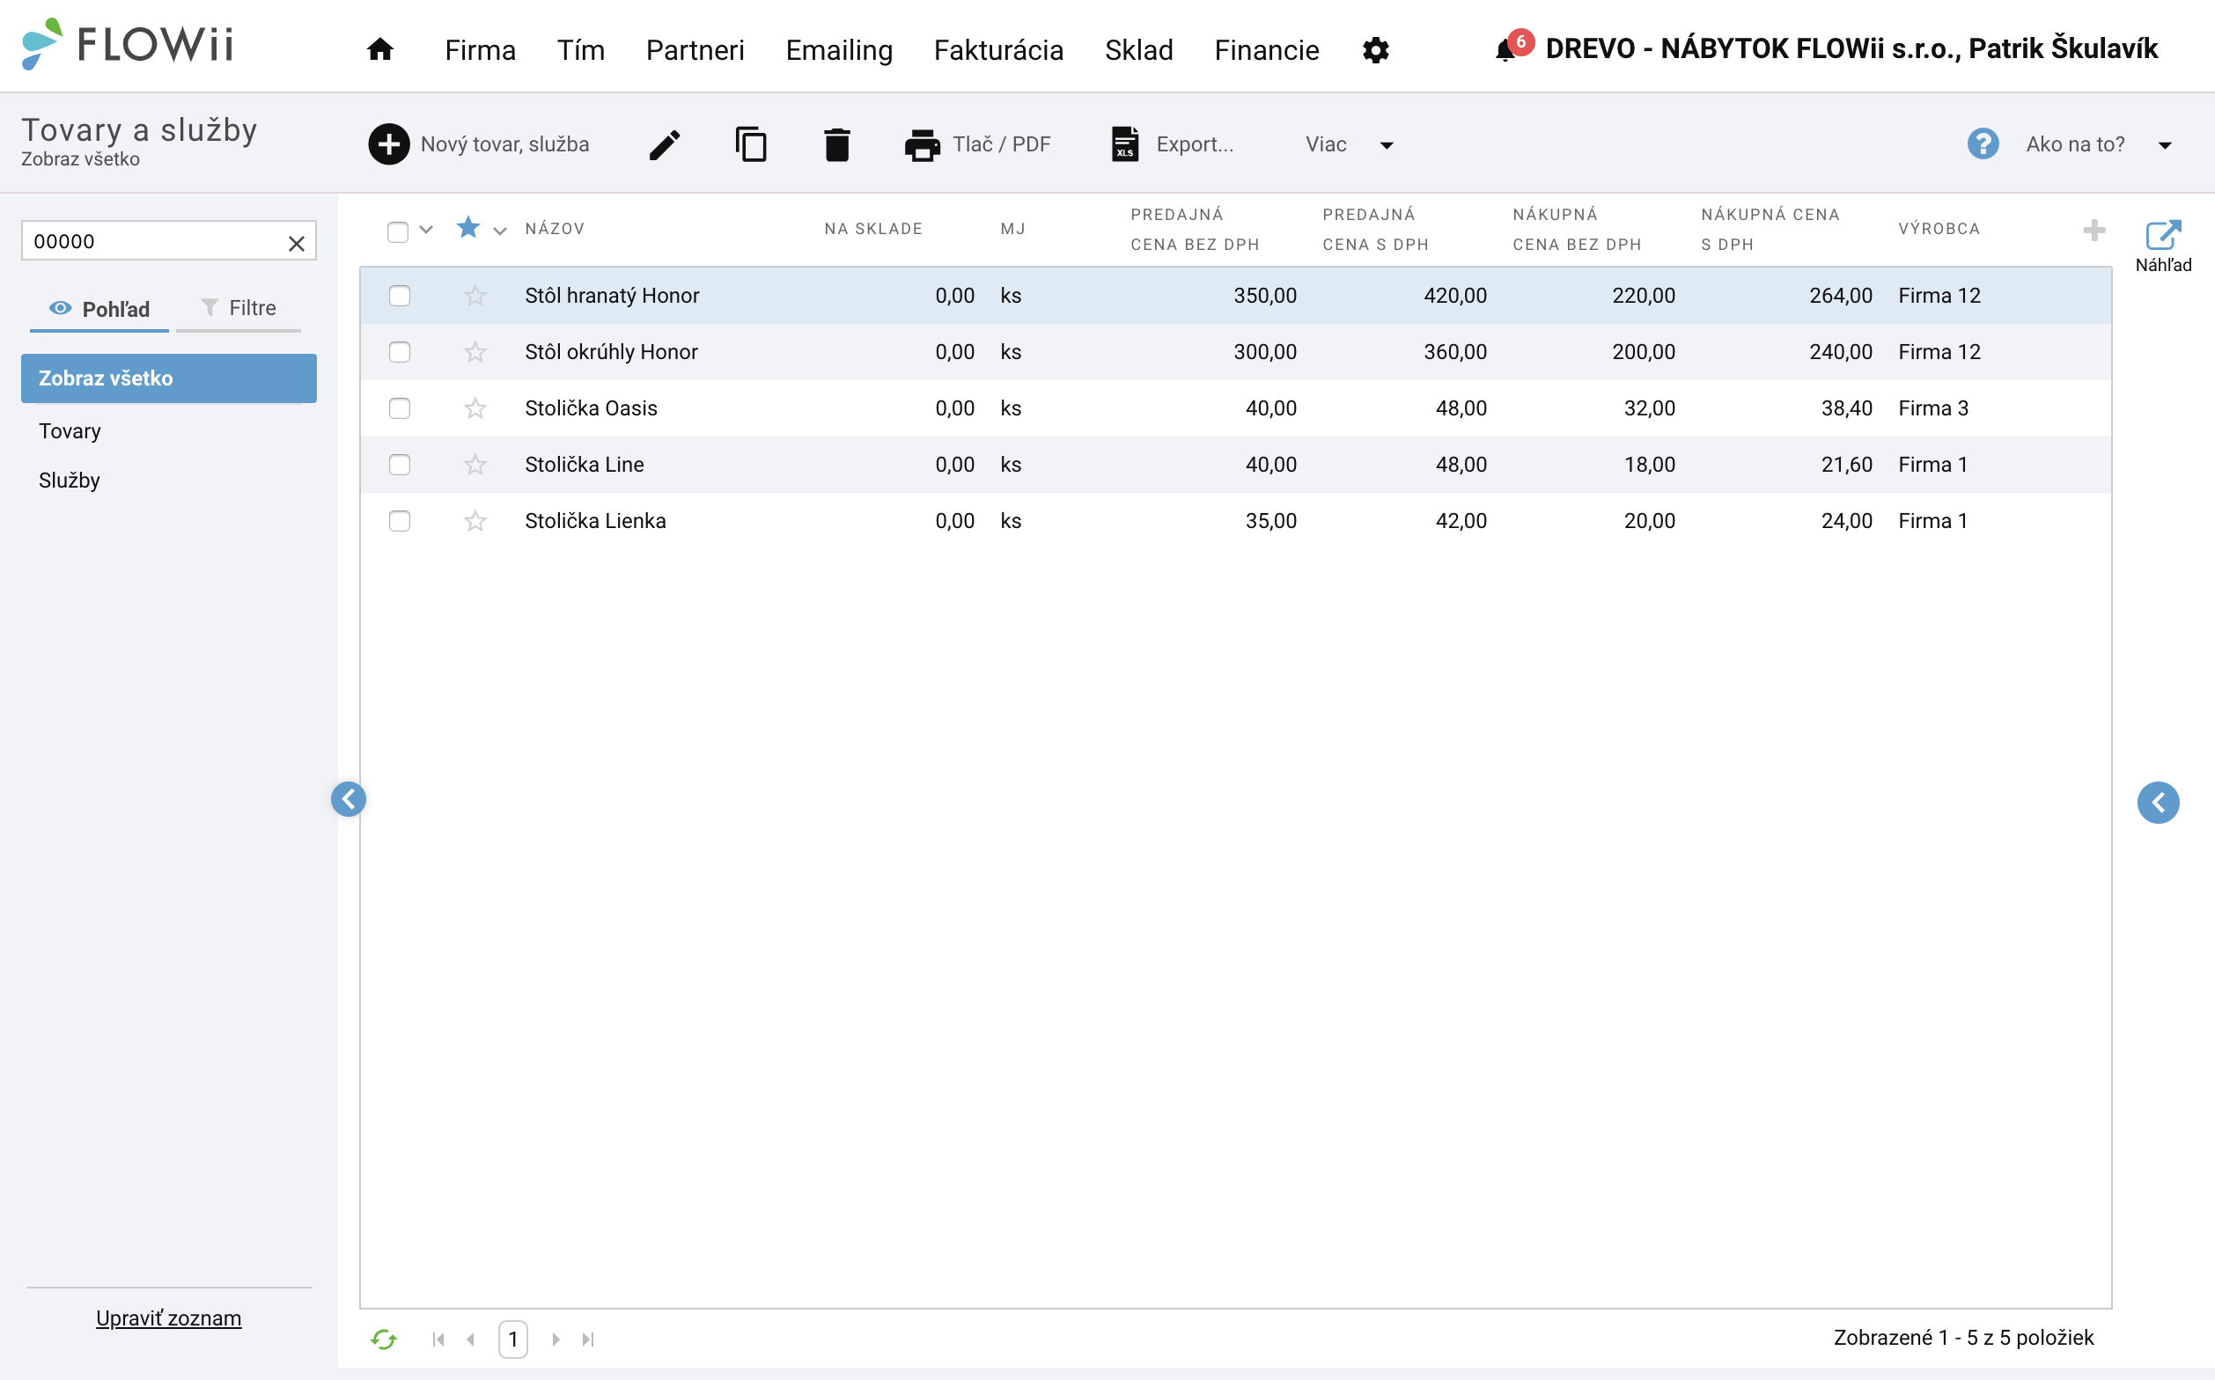2215x1380 pixels.
Task: Check the Stolička Oasis checkbox
Action: click(x=399, y=408)
